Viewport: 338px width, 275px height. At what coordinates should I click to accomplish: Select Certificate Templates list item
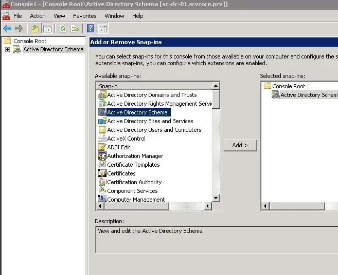click(133, 165)
